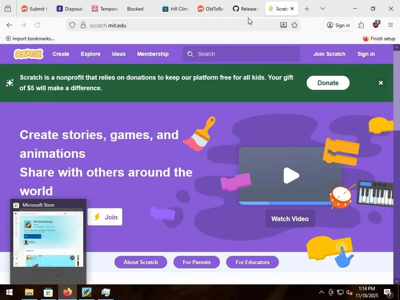Open About Scratch
This screenshot has height=300, width=400.
(x=141, y=262)
